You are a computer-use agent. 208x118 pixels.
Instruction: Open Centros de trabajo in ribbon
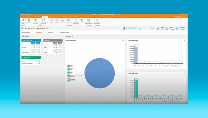click(36, 21)
